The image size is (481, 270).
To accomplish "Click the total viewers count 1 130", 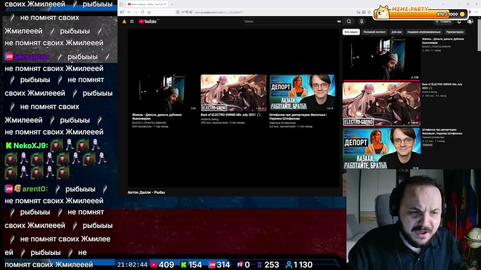I will click(x=303, y=265).
